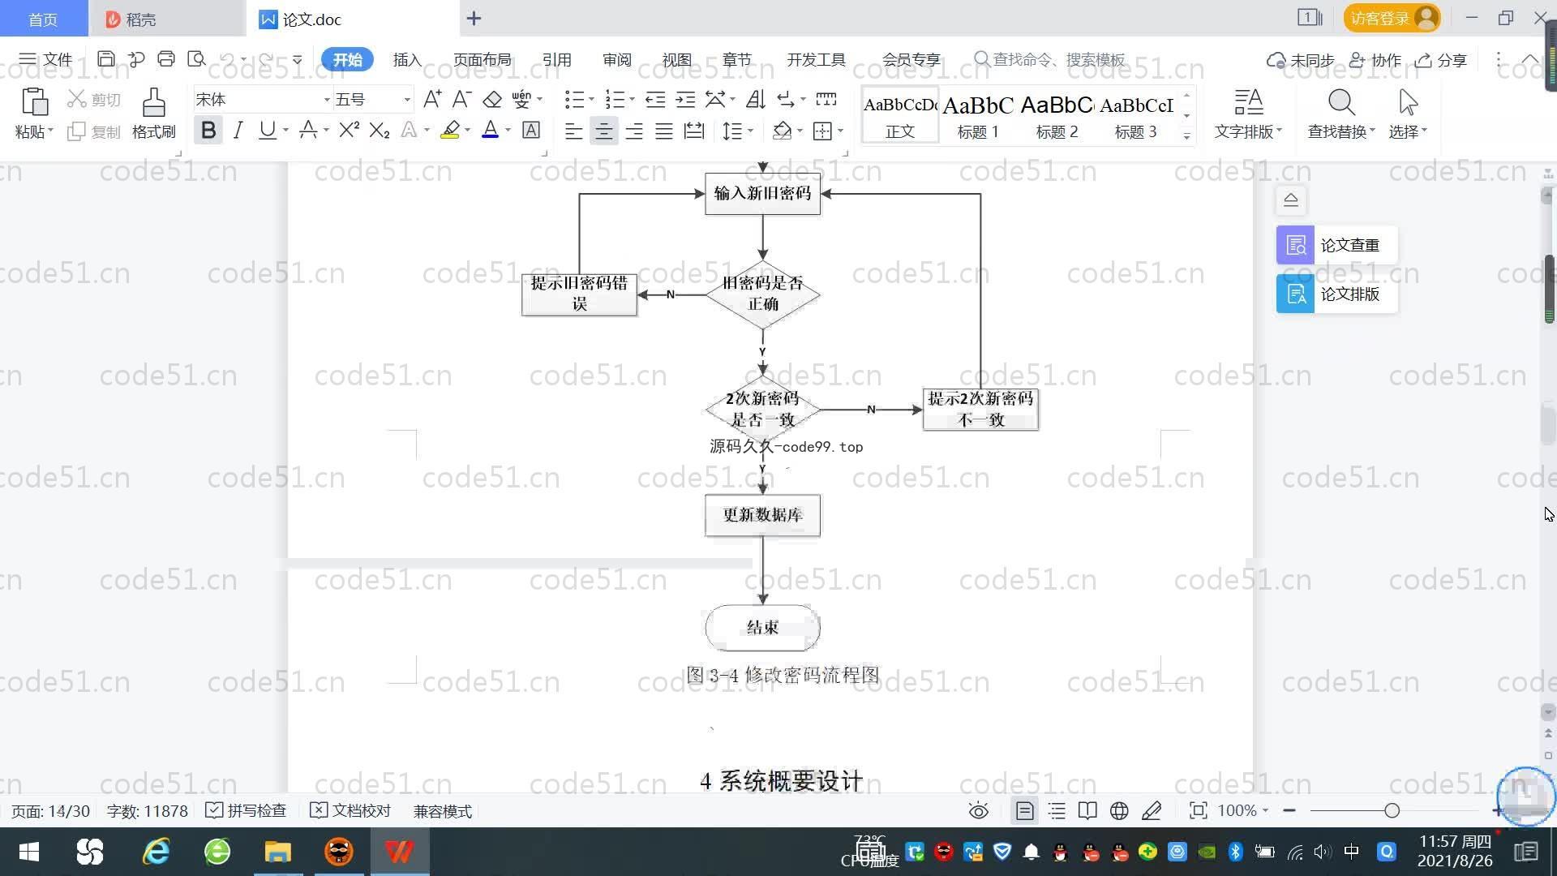Switch to outline view in status bar
This screenshot has width=1557, height=876.
click(x=1057, y=810)
